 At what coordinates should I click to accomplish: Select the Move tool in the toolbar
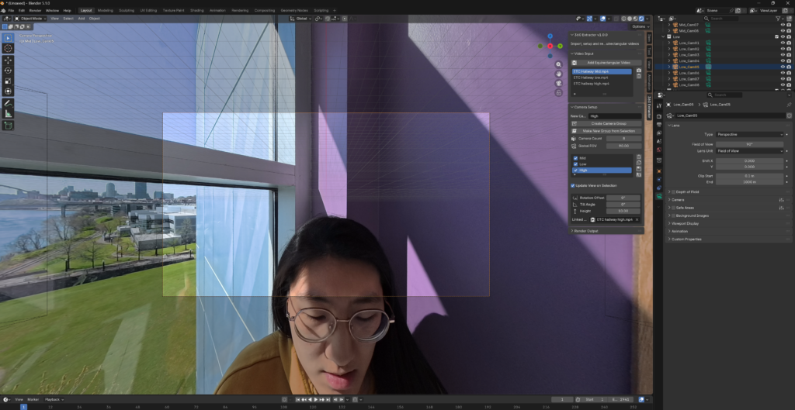click(x=8, y=60)
